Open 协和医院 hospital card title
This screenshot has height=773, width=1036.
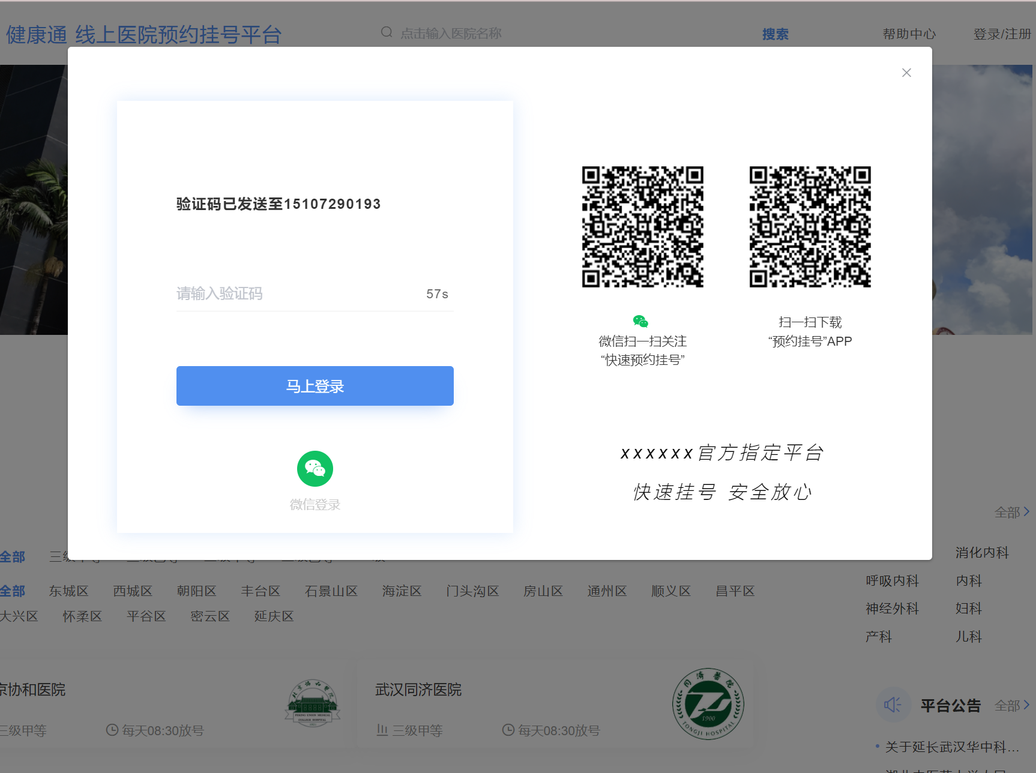click(x=32, y=690)
